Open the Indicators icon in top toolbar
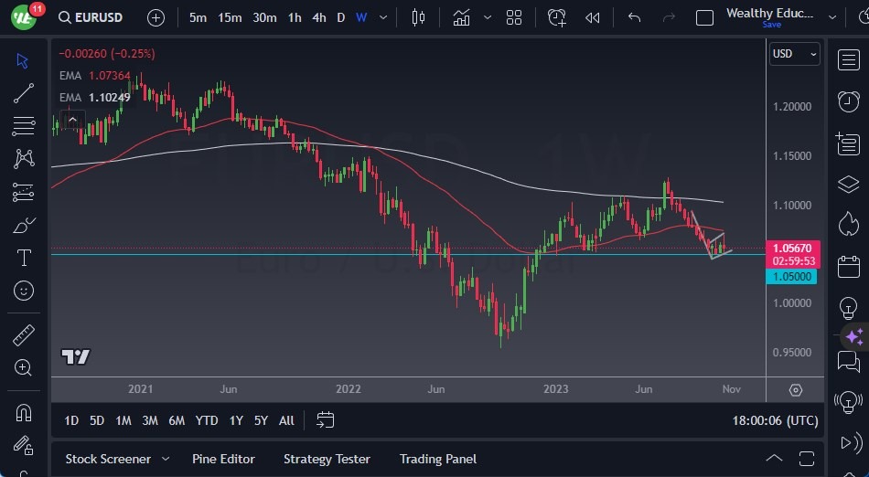The image size is (869, 477). 461,17
